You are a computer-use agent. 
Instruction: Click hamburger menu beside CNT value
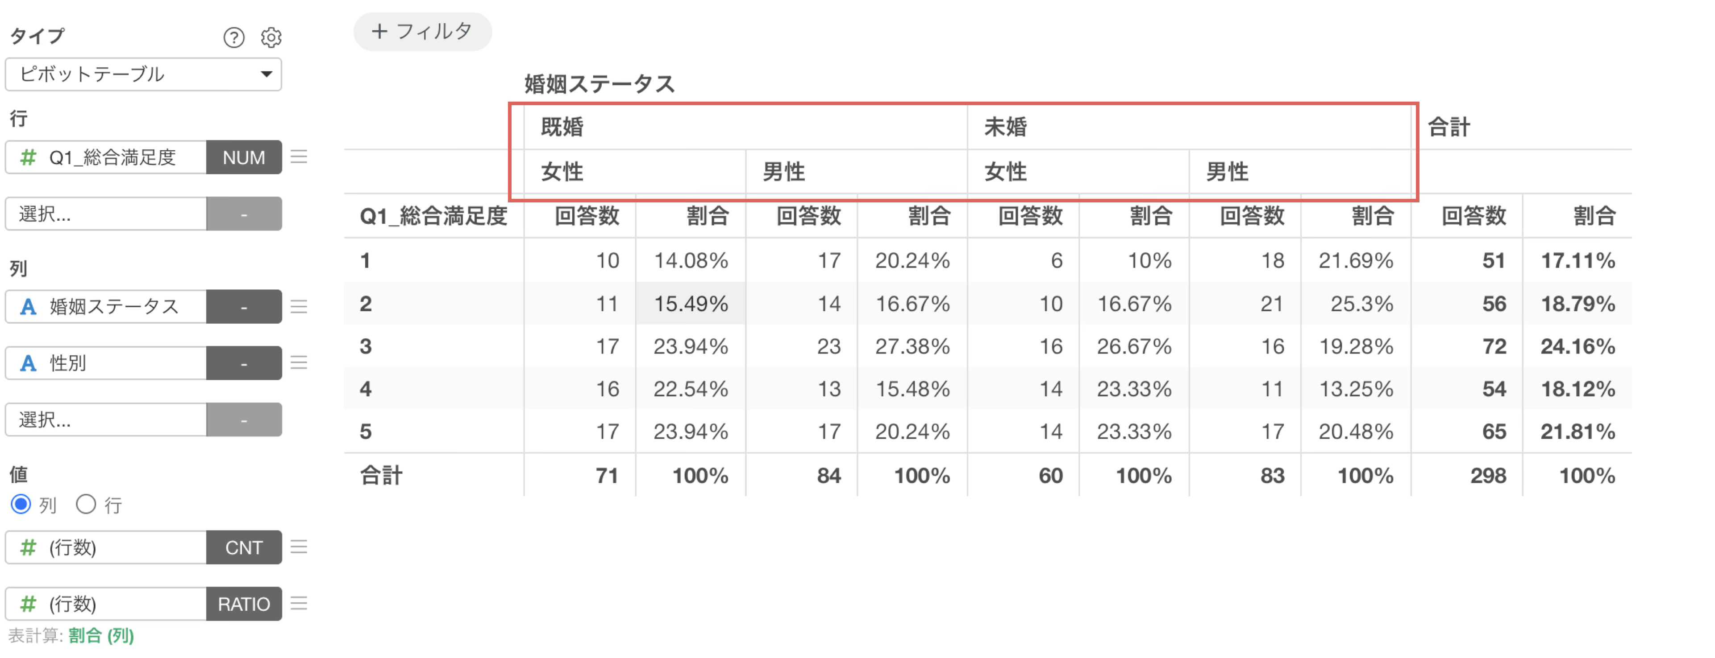coord(299,547)
